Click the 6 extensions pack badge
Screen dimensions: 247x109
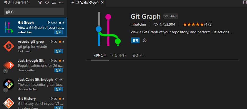(x=6, y=71)
